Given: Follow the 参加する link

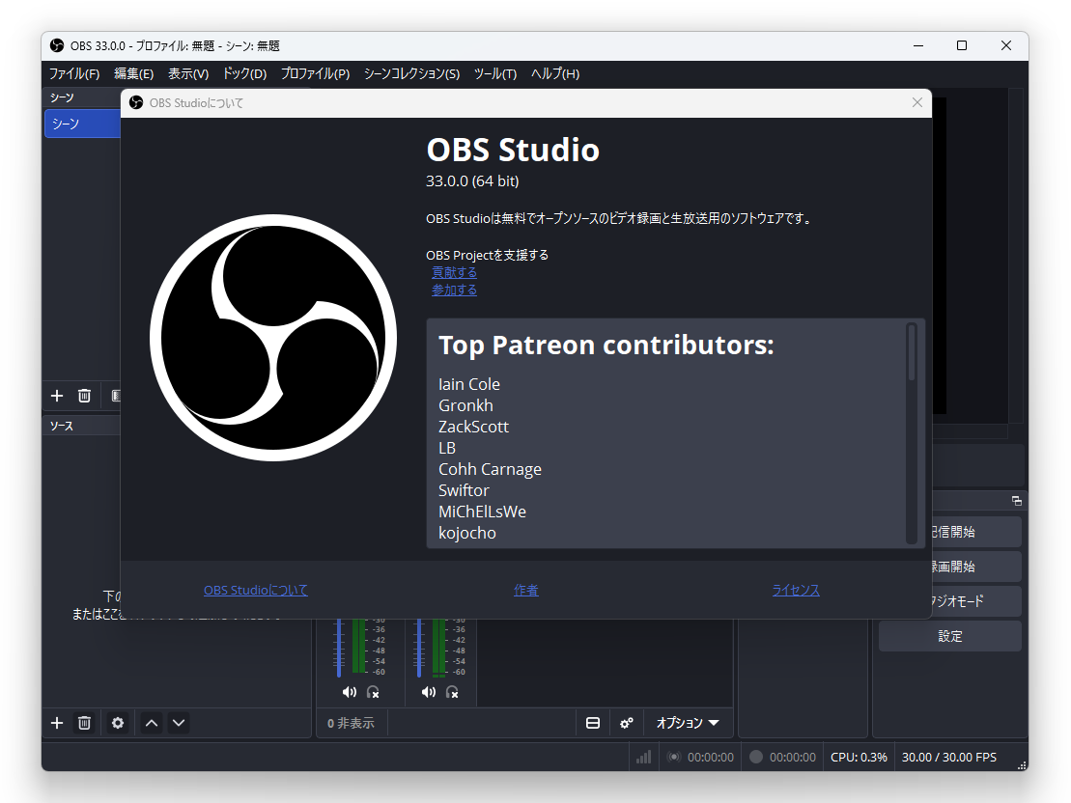Looking at the screenshot, I should point(454,291).
